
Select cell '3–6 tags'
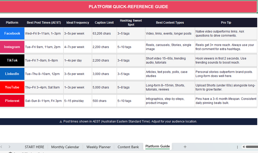pos(131,60)
